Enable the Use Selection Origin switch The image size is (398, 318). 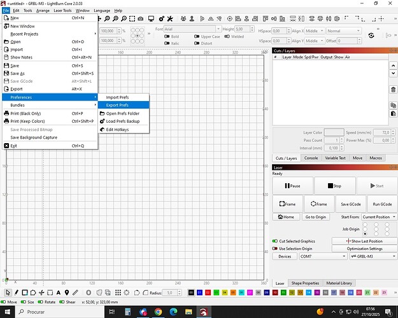[275, 249]
